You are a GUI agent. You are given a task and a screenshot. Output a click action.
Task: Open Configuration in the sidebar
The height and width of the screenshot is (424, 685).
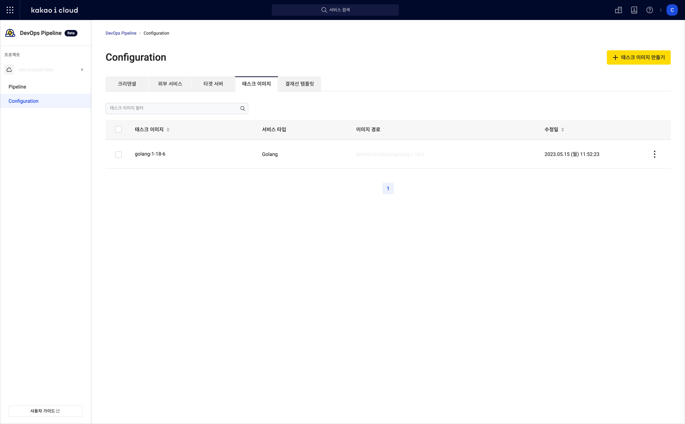[x=46, y=101]
